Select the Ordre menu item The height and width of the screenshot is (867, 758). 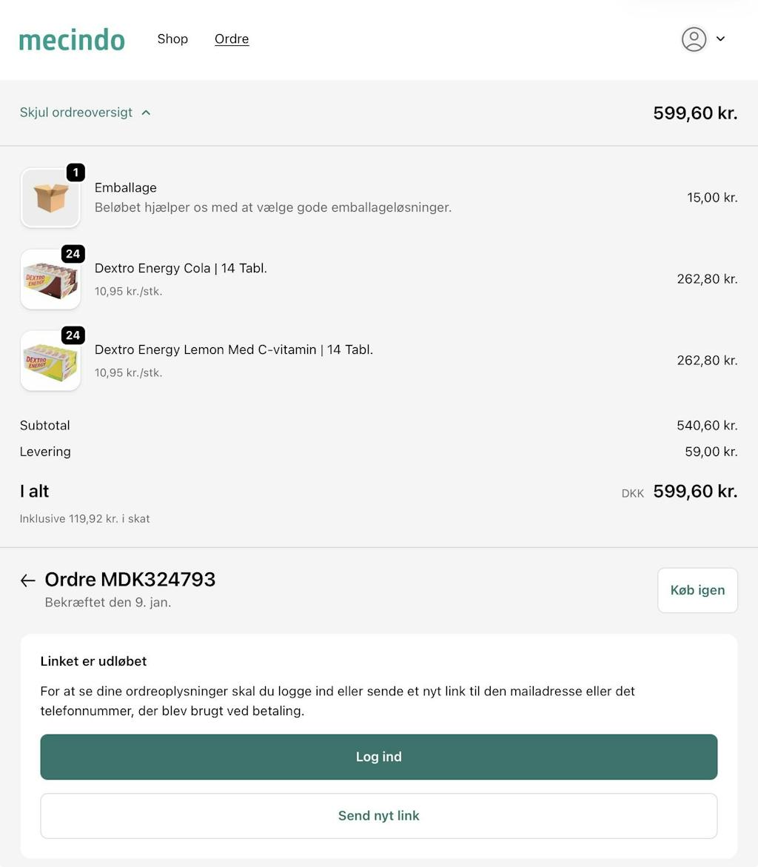pos(232,39)
